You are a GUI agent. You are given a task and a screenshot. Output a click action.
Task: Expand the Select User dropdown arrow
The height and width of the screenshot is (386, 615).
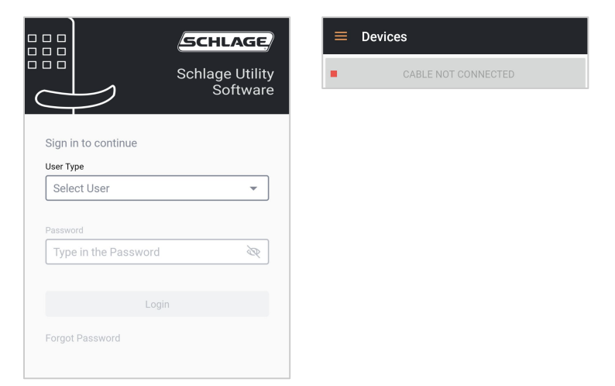pos(253,188)
